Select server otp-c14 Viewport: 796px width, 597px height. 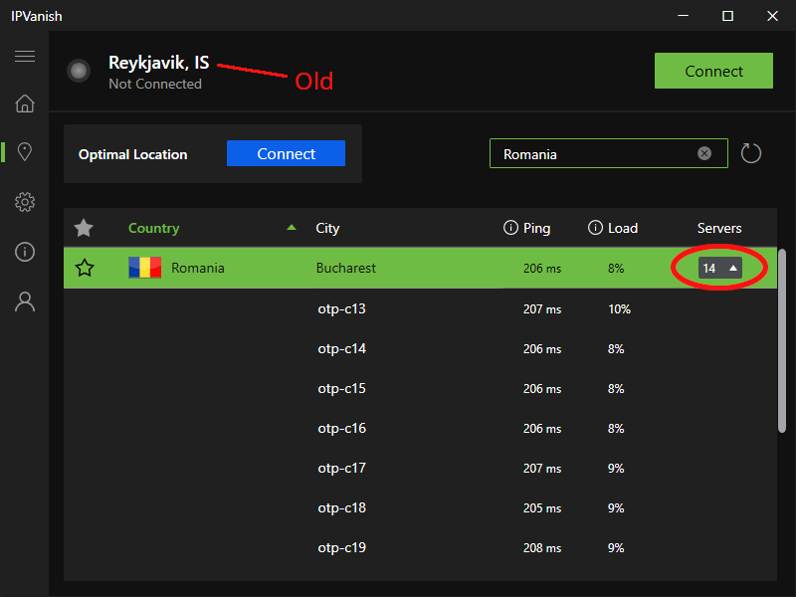341,349
